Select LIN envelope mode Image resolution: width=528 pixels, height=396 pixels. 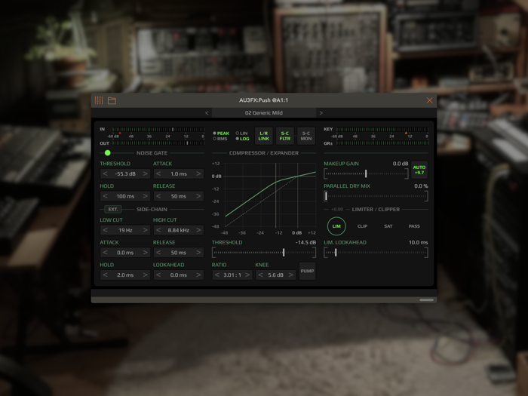point(241,134)
